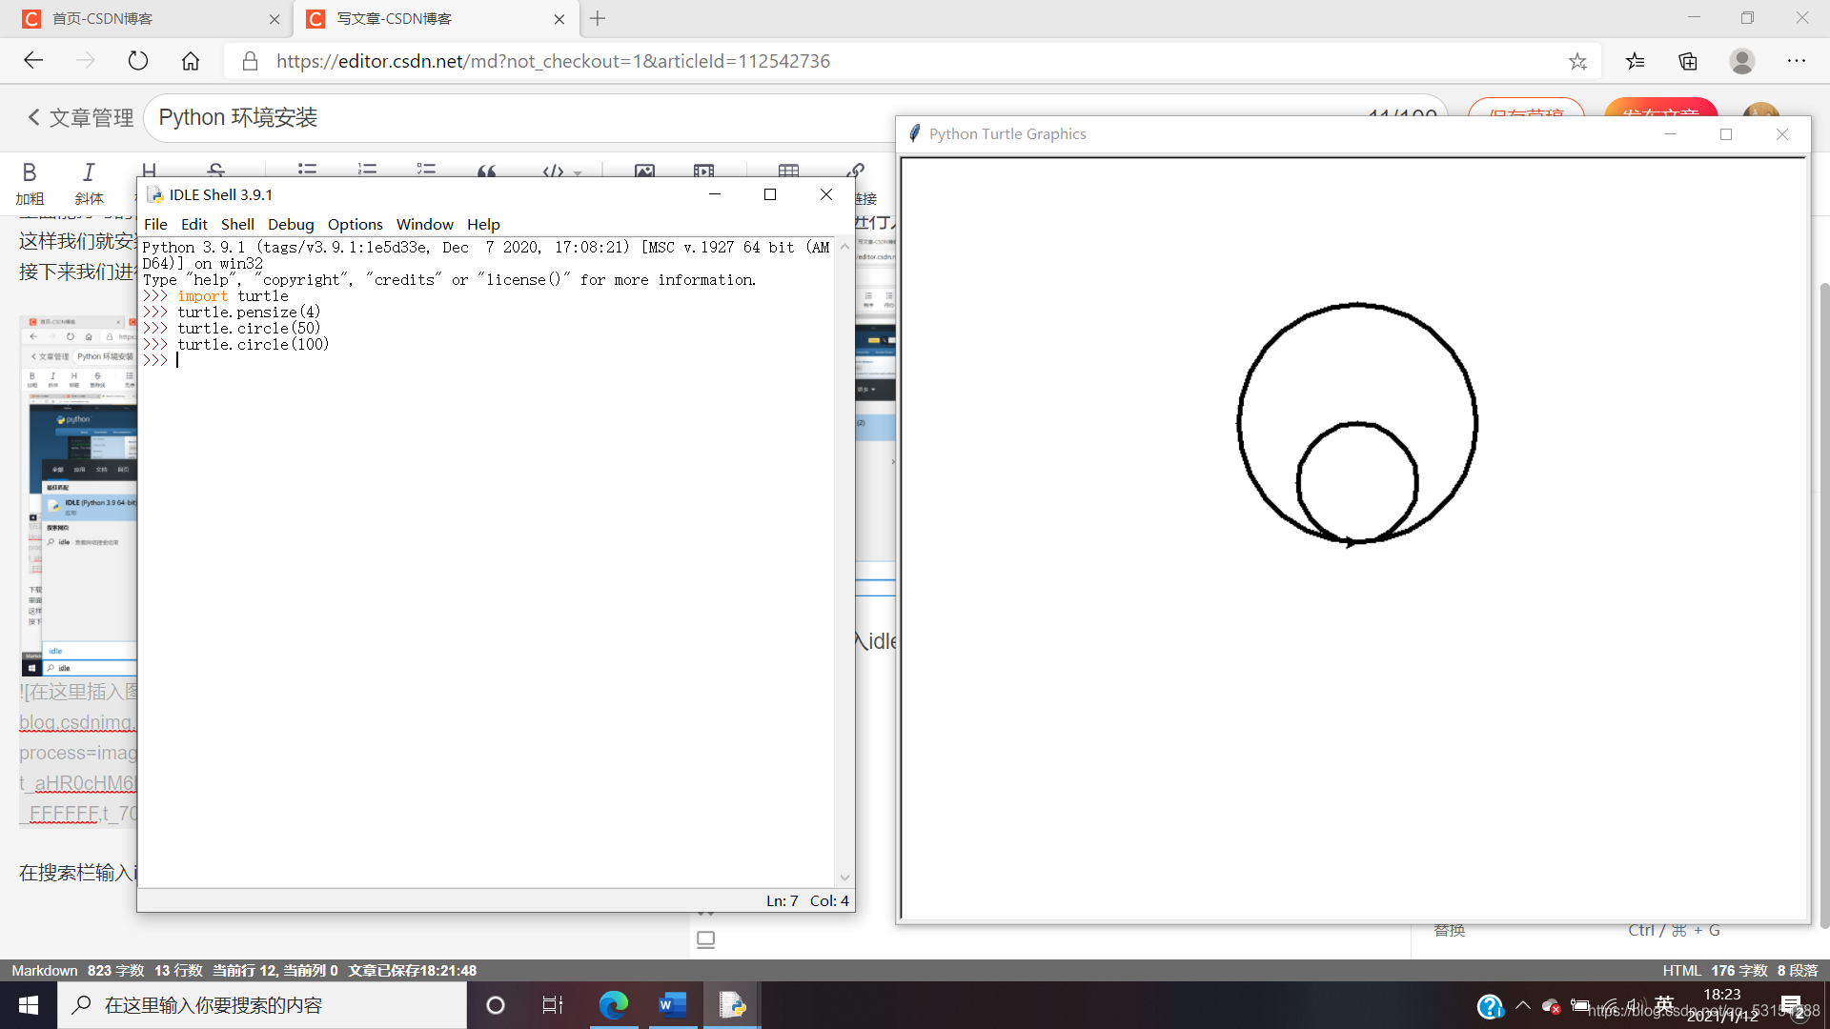Open the File menu in IDLE Shell
The width and height of the screenshot is (1830, 1029).
tap(155, 224)
